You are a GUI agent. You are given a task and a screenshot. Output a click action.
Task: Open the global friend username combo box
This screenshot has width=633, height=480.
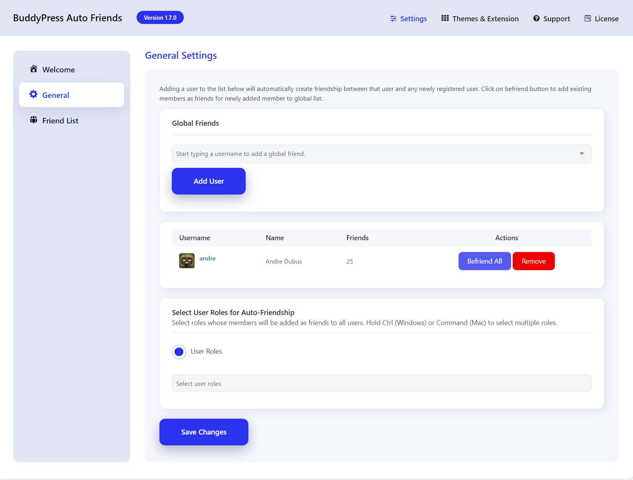pyautogui.click(x=371, y=154)
